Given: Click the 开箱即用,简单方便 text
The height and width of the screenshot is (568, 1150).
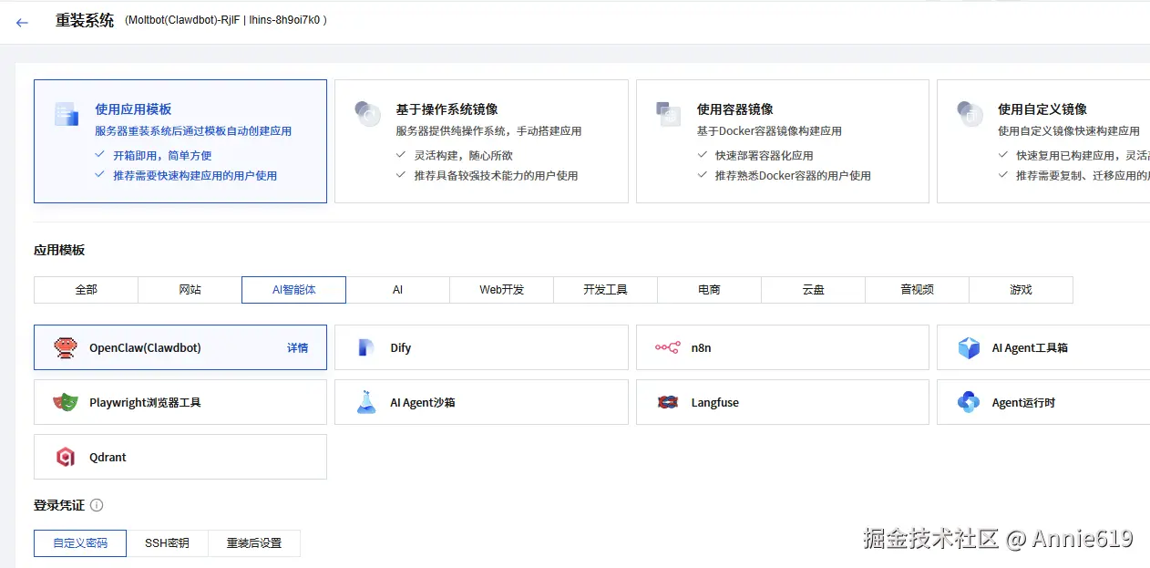Looking at the screenshot, I should 162,155.
